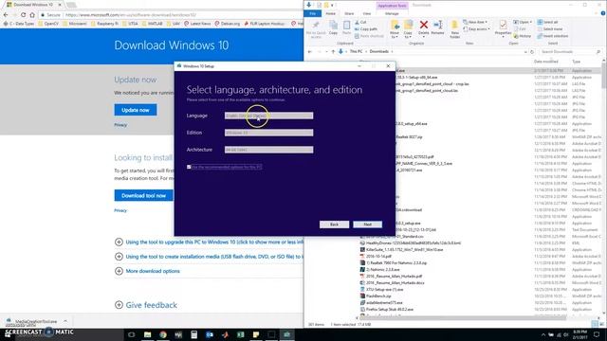
Task: Sort by the Type column header
Action: (x=576, y=62)
